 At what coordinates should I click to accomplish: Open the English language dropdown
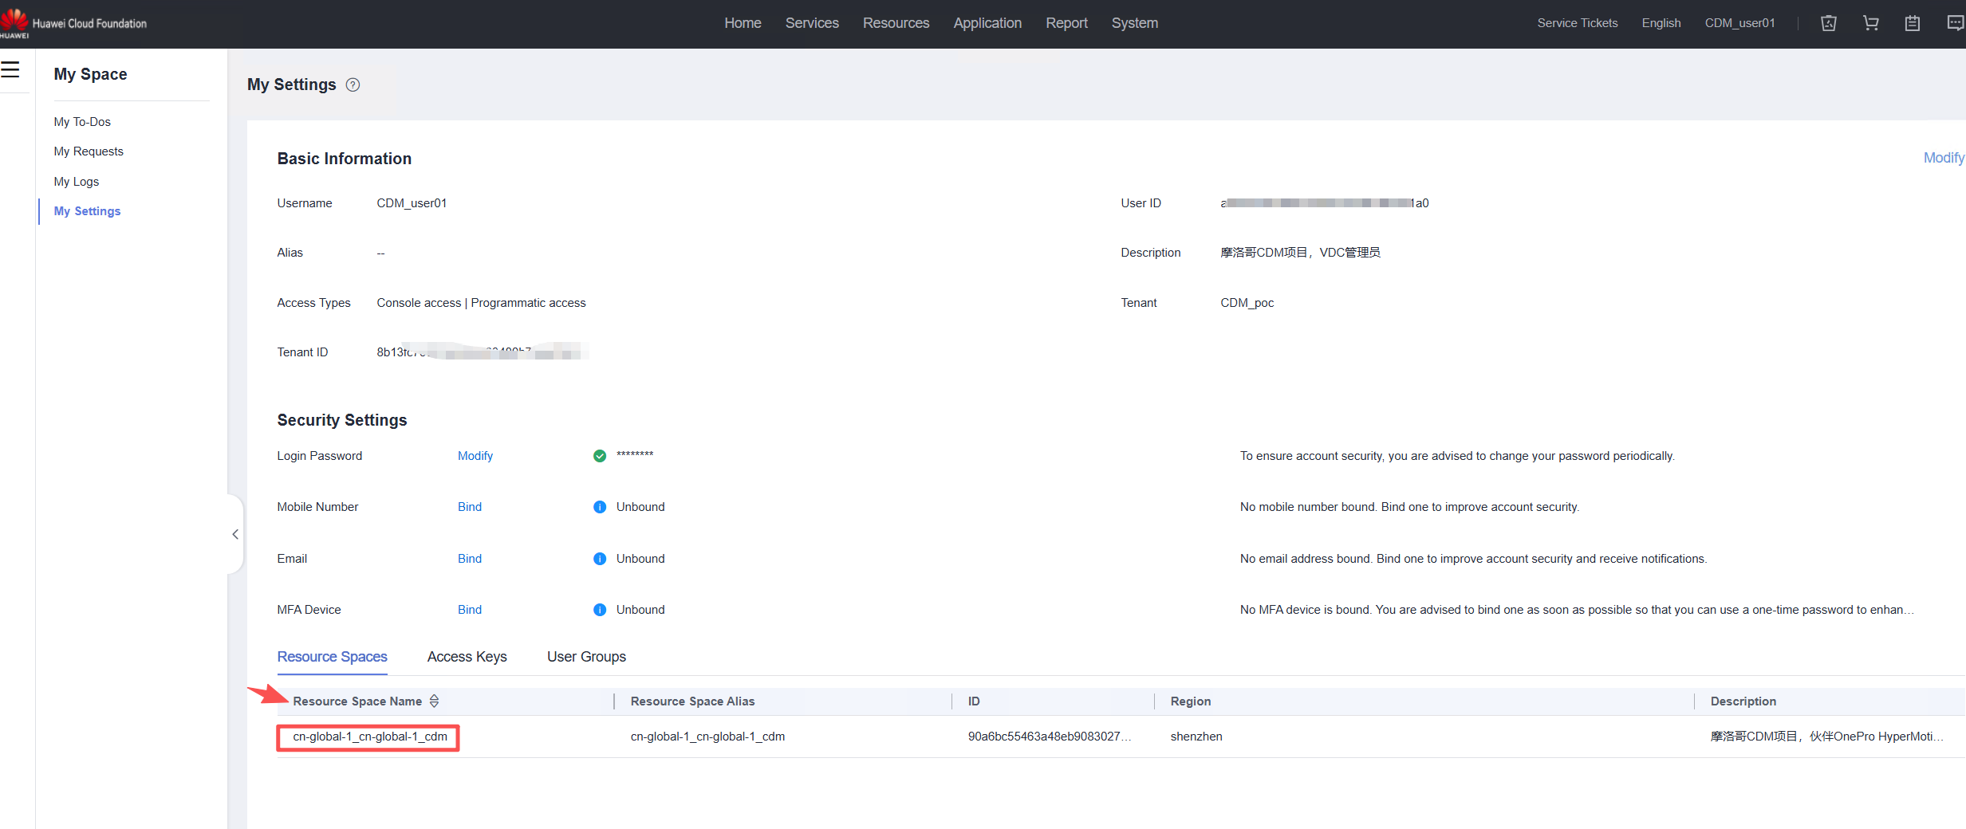[1661, 23]
